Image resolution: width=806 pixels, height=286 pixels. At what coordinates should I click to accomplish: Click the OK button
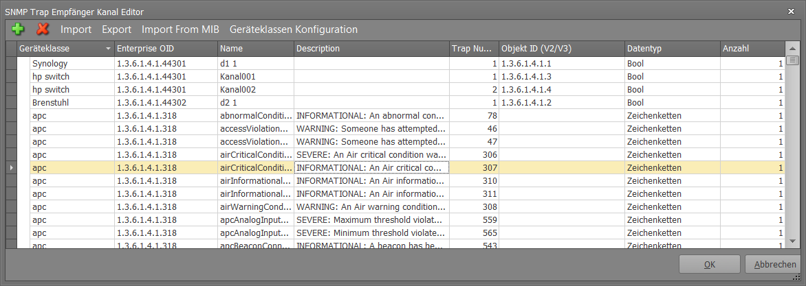(709, 265)
